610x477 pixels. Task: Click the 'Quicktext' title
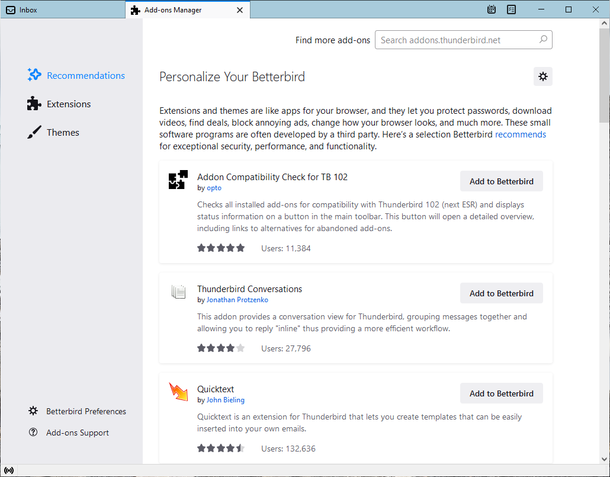[x=216, y=389]
